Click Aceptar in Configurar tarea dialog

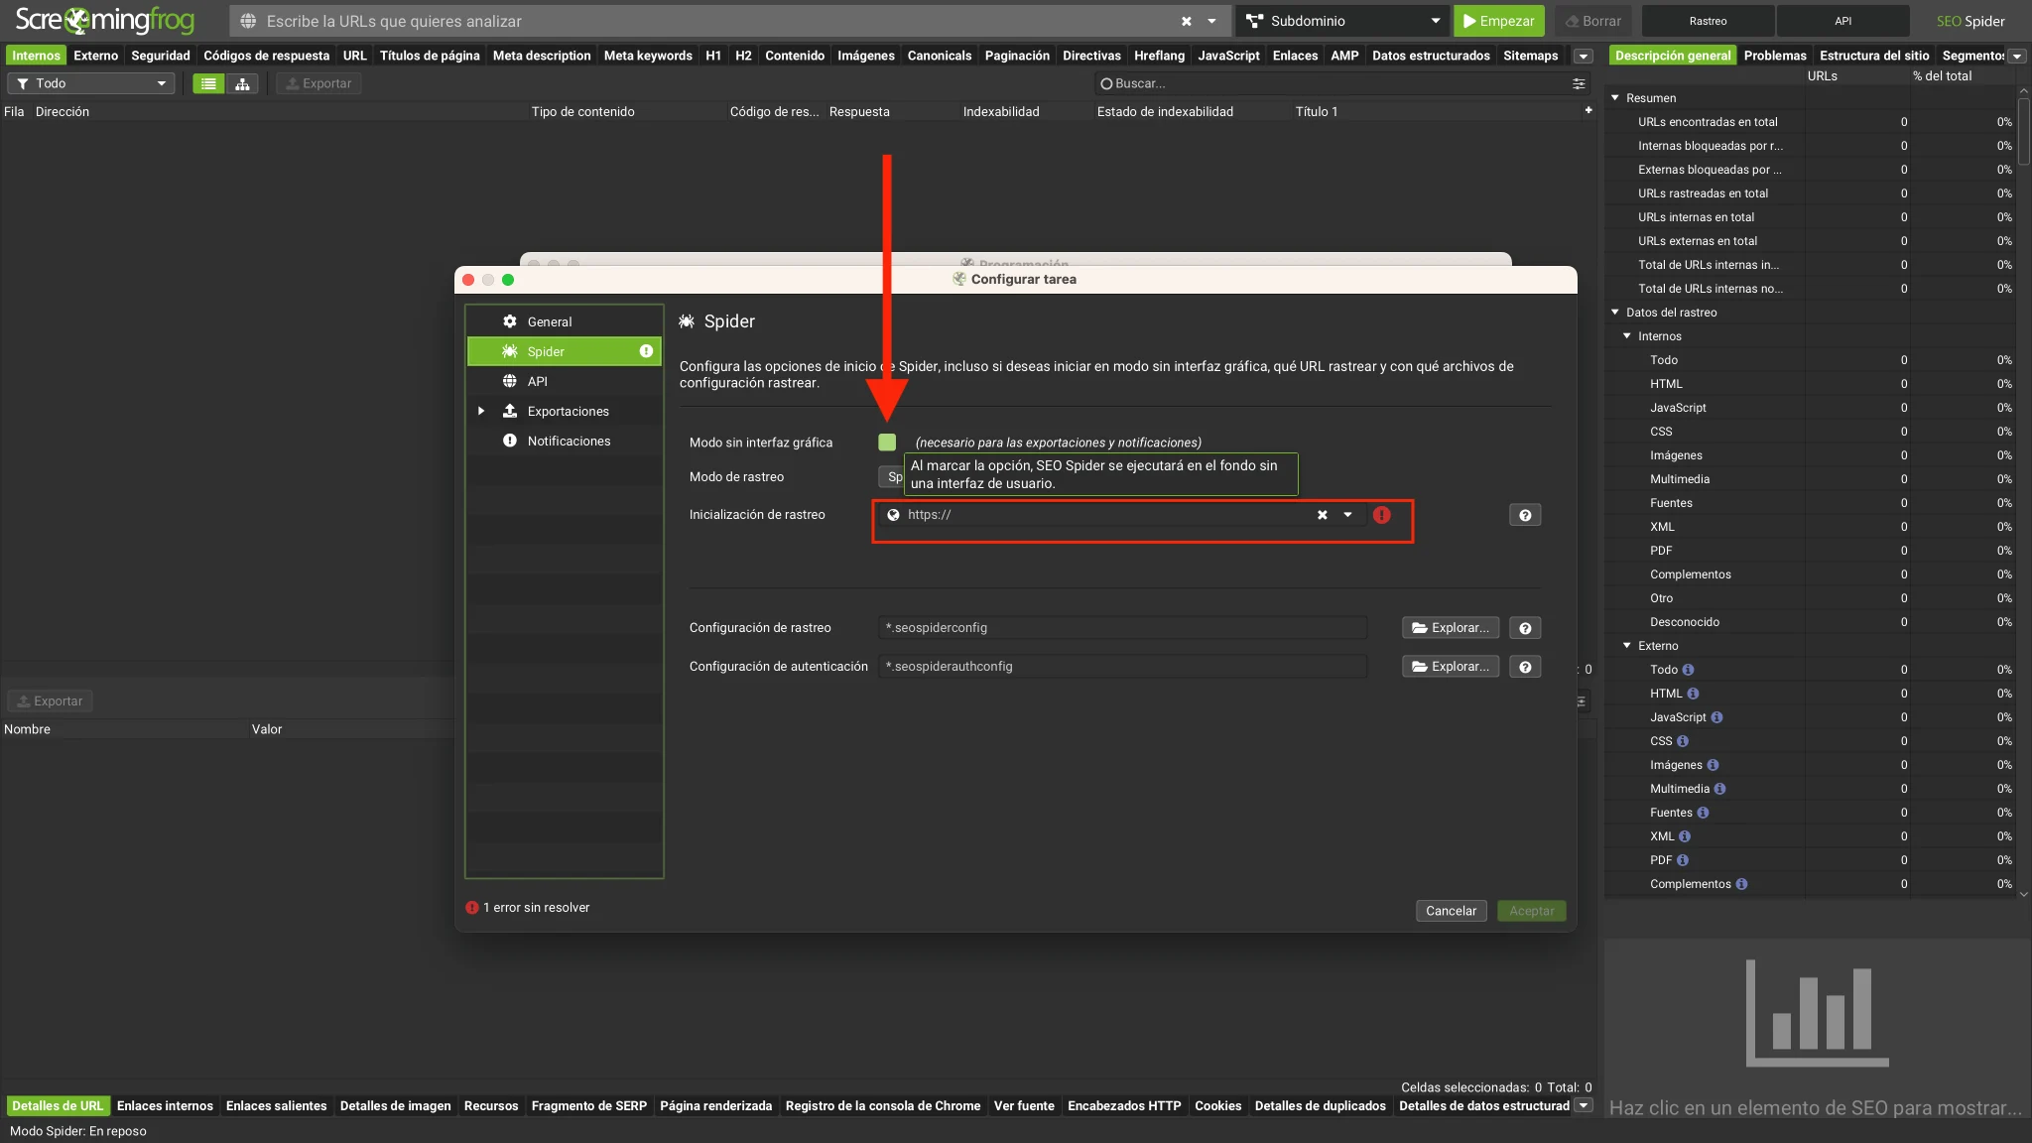(x=1532, y=911)
